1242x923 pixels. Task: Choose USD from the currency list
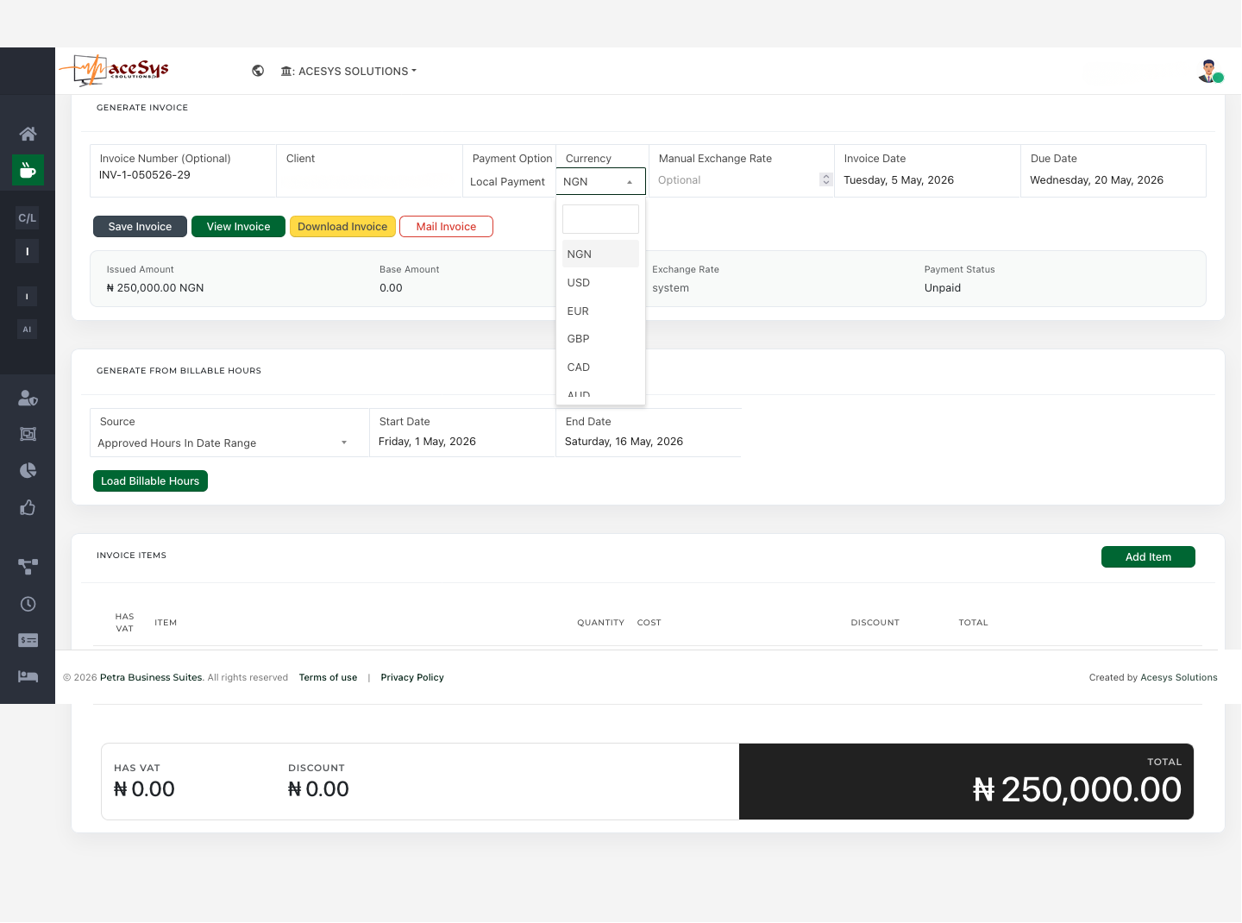(600, 282)
